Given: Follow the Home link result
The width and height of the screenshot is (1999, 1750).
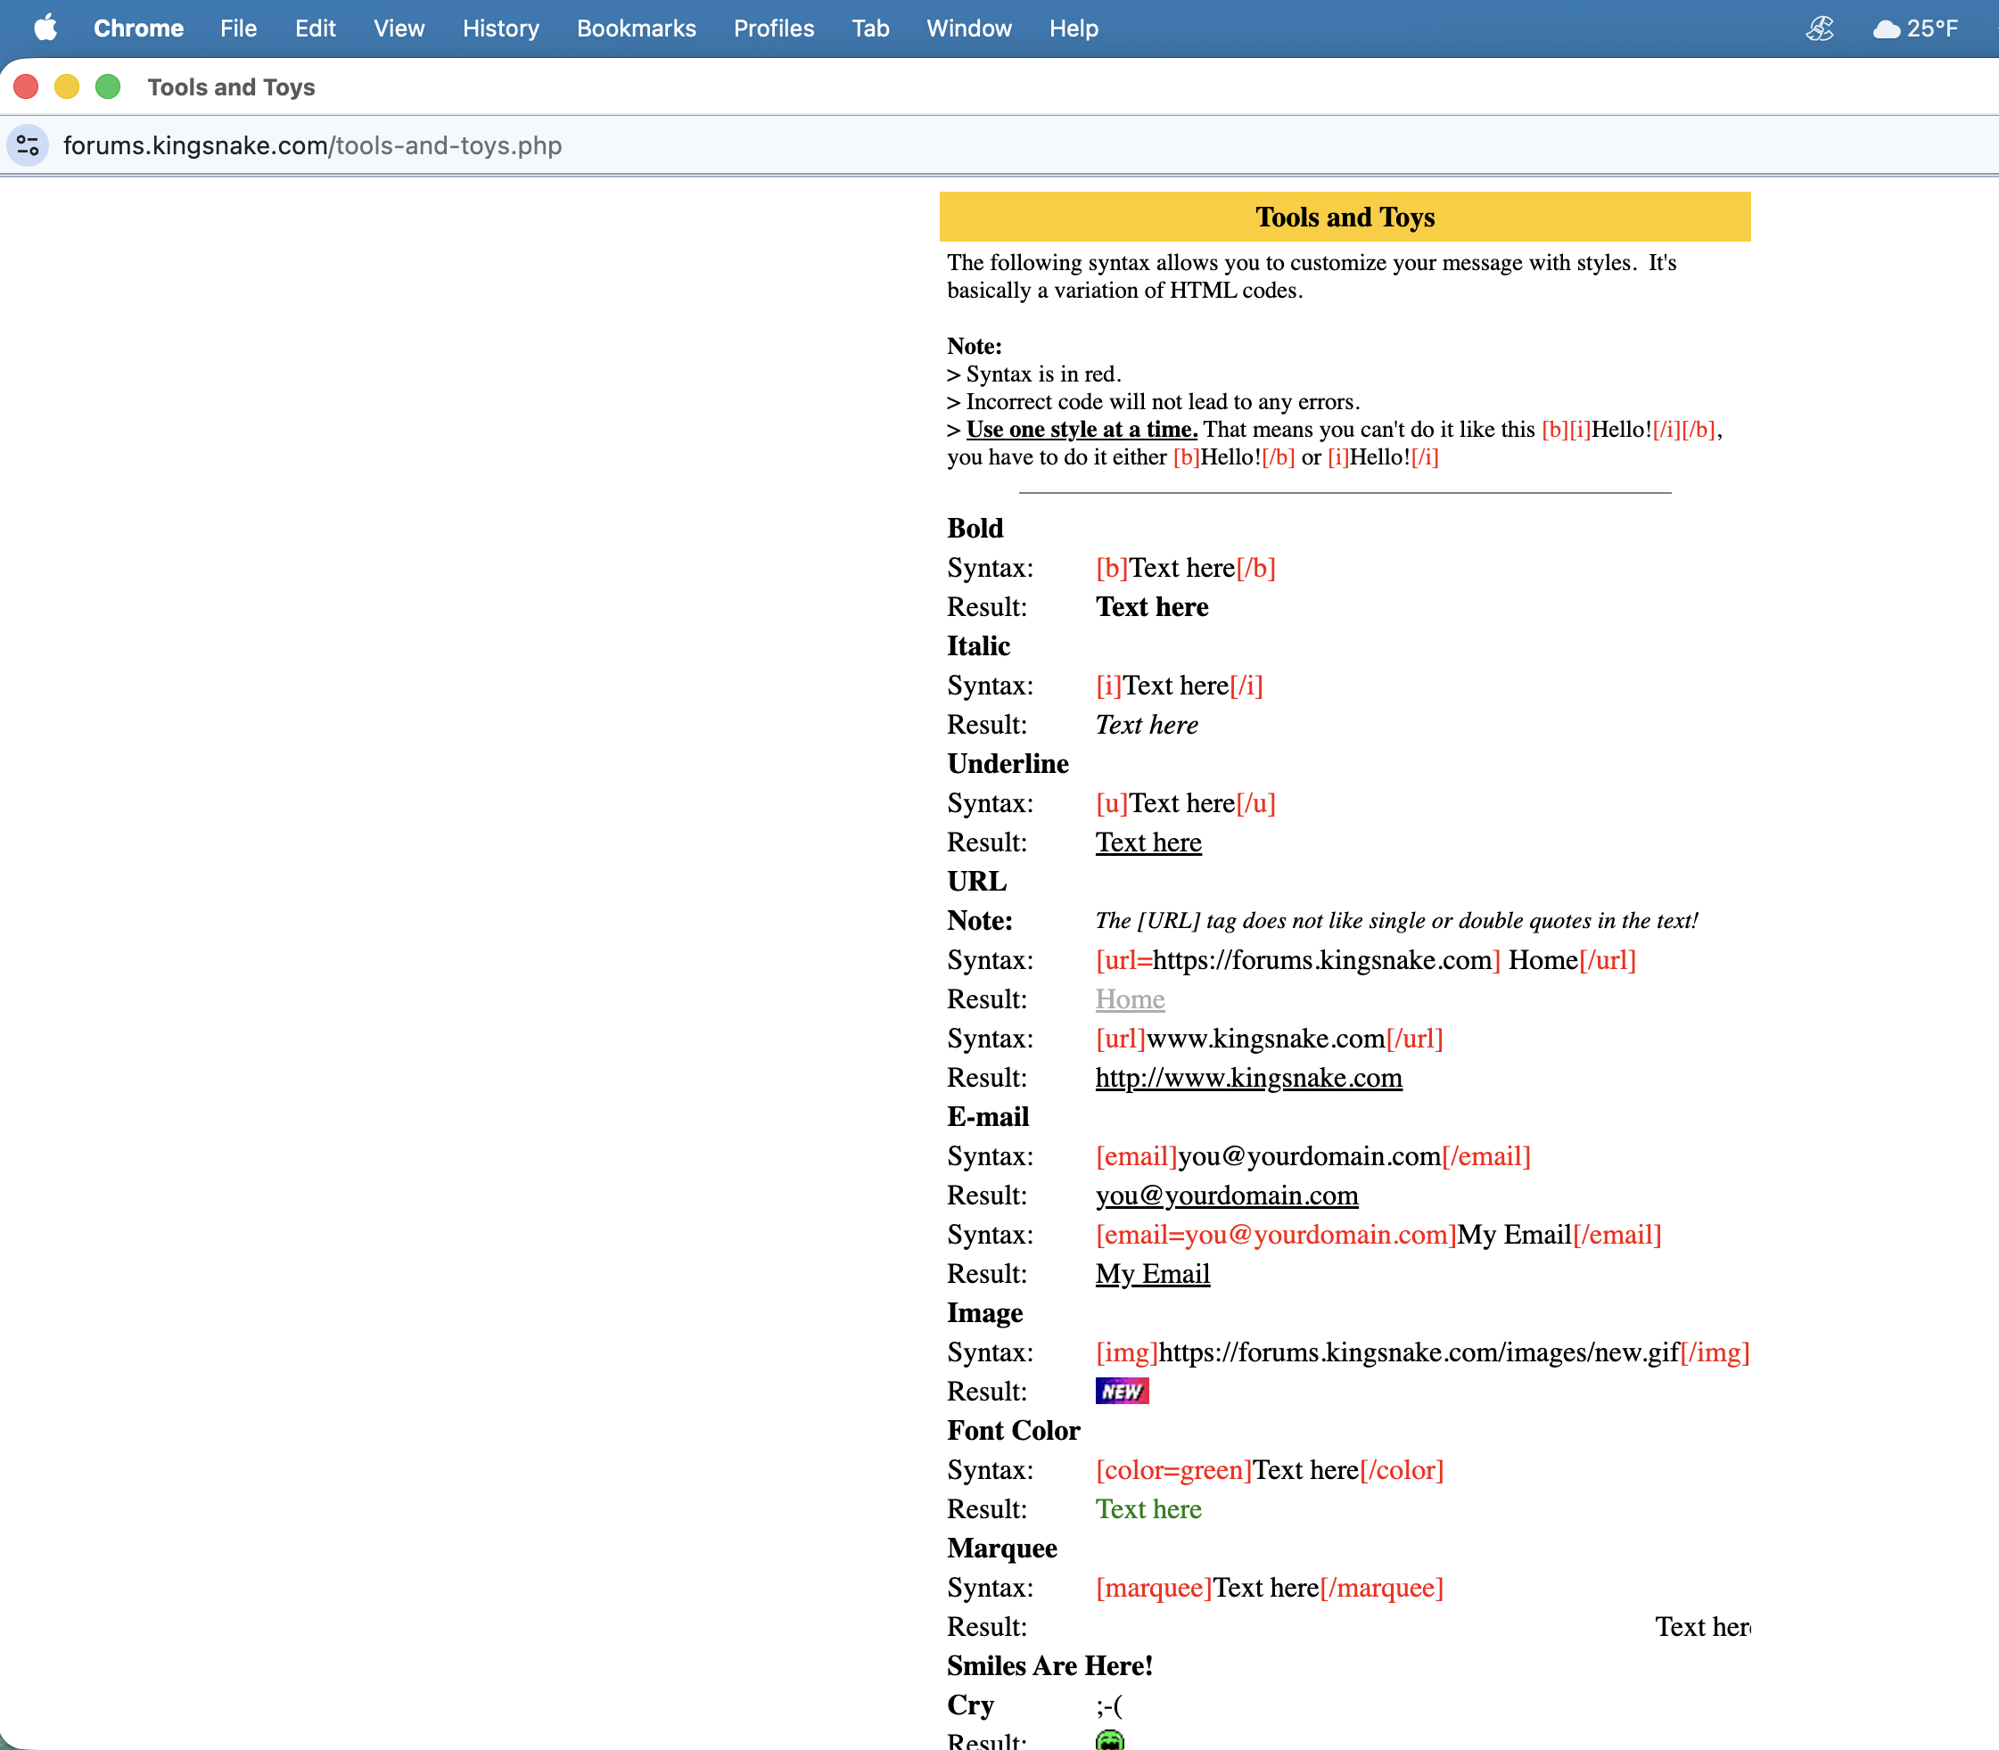Looking at the screenshot, I should pos(1129,999).
